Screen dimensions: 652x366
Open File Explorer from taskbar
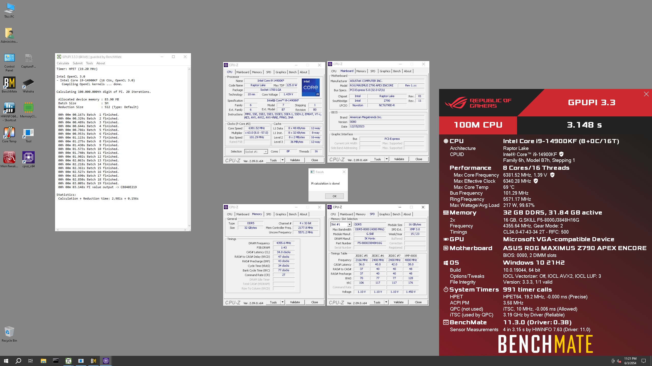pyautogui.click(x=43, y=361)
